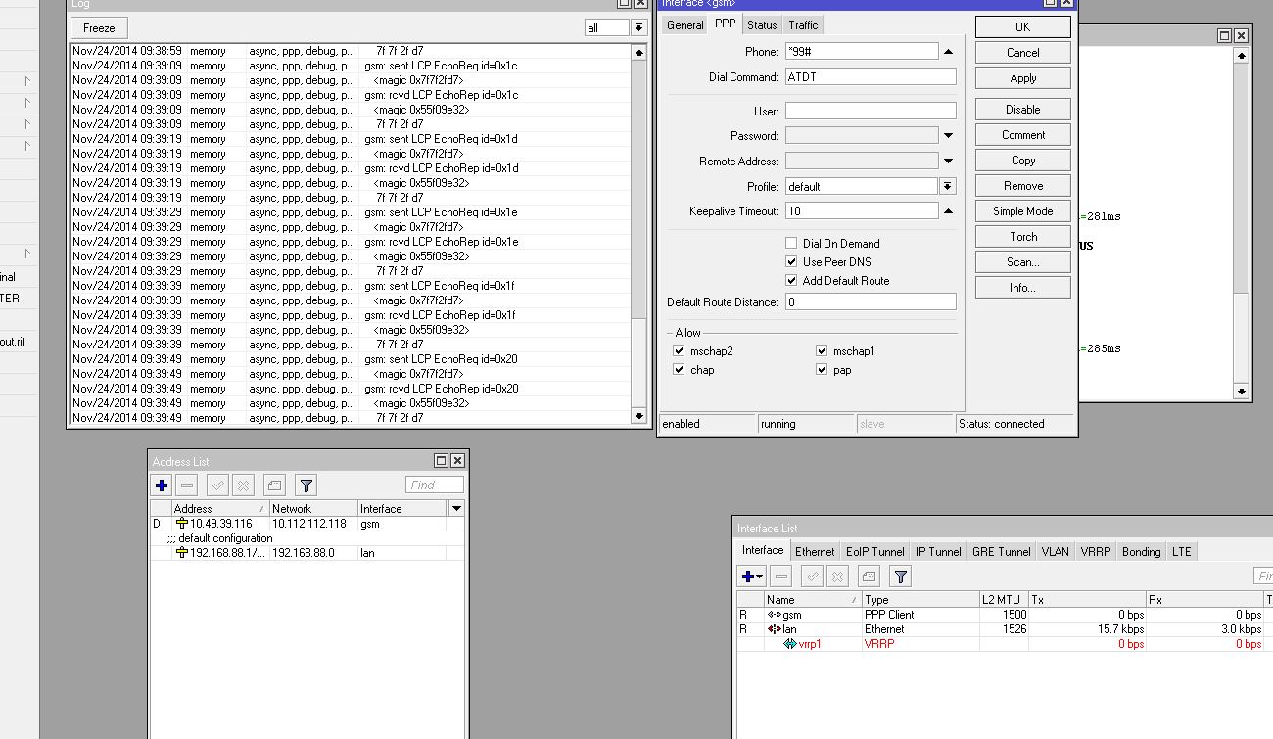Freeze the Log output

99,28
